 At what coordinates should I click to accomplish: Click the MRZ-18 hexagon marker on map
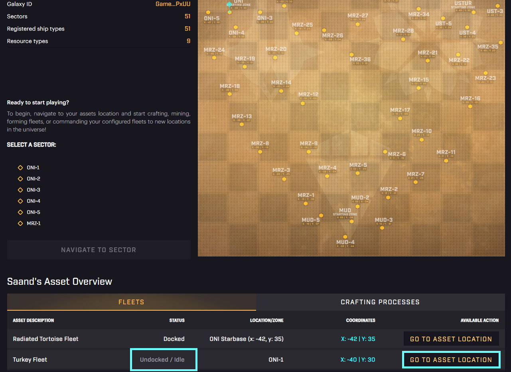[230, 94]
